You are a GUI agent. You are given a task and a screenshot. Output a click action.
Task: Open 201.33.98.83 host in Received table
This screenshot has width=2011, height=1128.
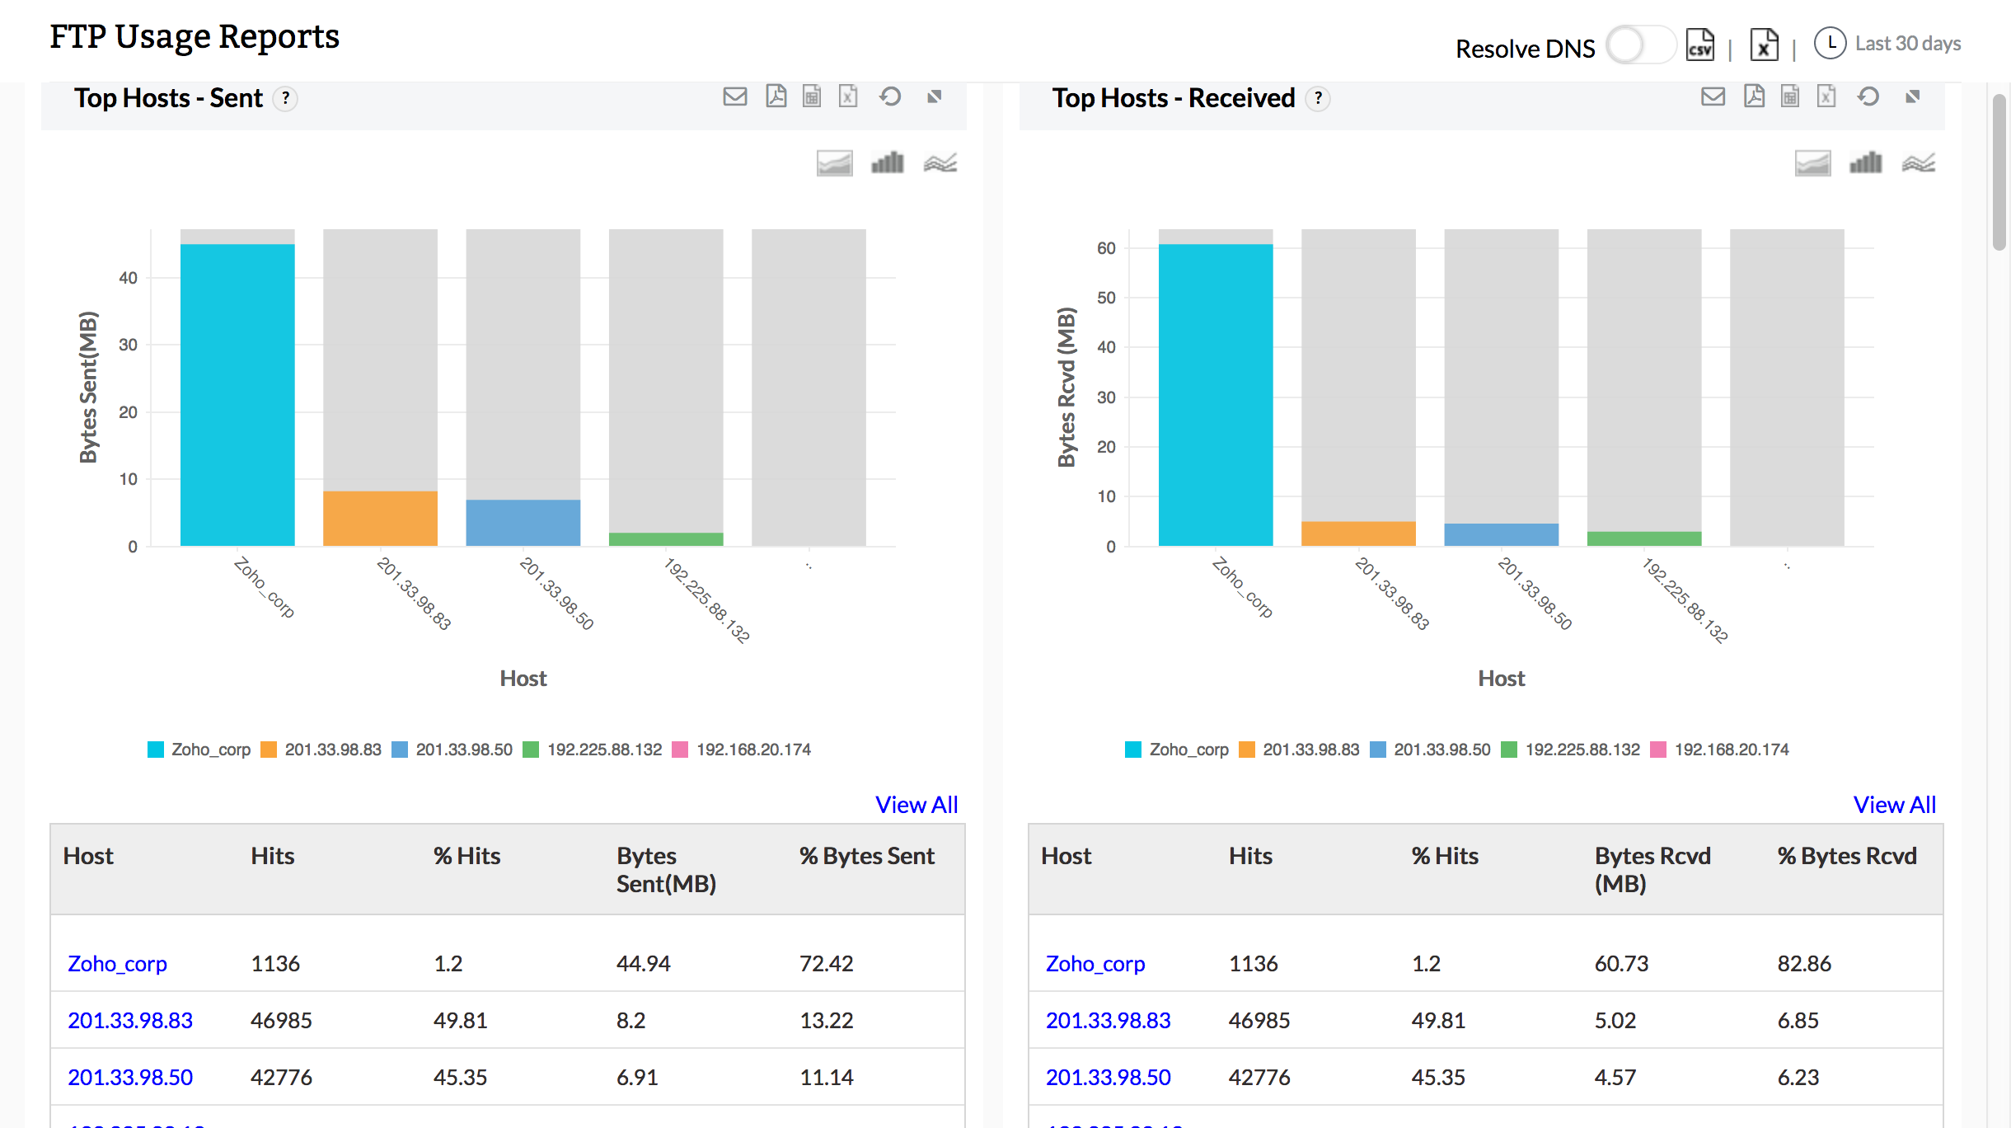click(x=1107, y=1021)
